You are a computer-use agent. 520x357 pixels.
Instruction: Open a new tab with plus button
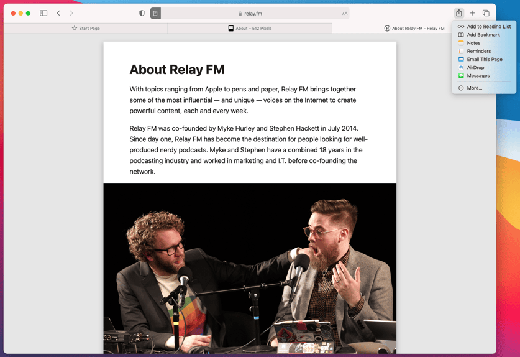point(472,13)
